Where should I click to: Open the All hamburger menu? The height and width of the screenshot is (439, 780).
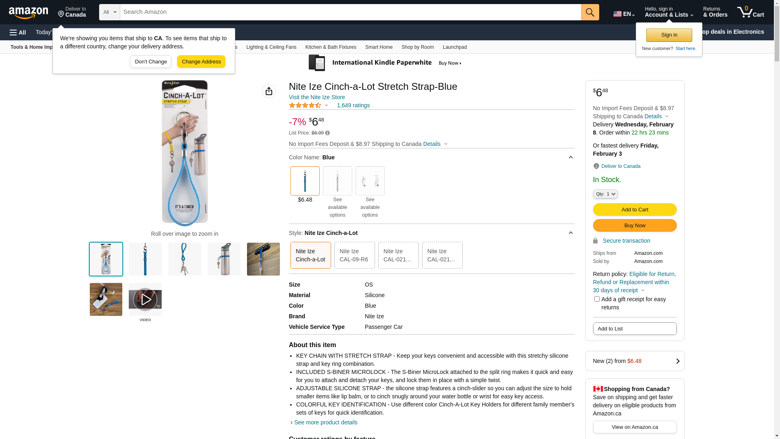(x=18, y=32)
